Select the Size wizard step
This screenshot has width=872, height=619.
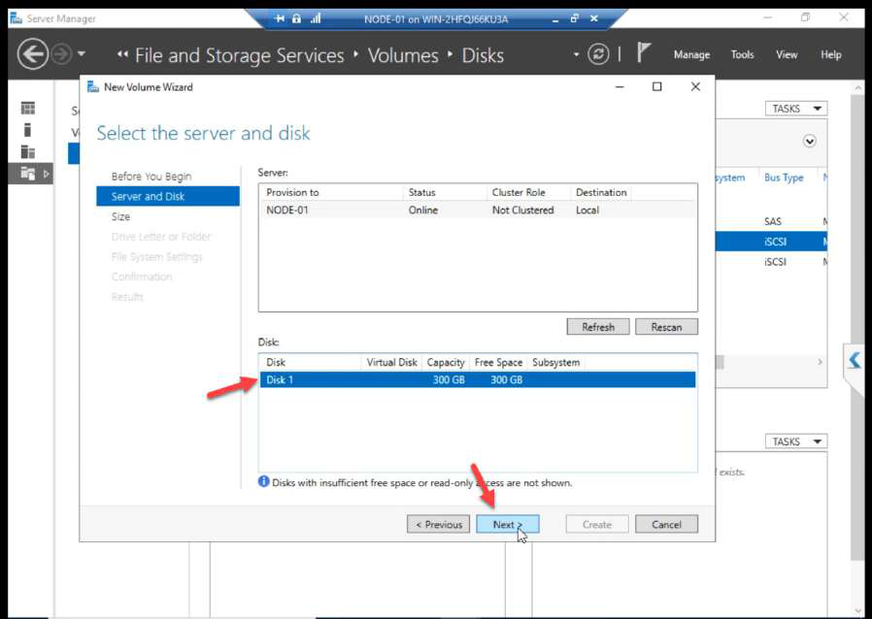pyautogui.click(x=120, y=216)
